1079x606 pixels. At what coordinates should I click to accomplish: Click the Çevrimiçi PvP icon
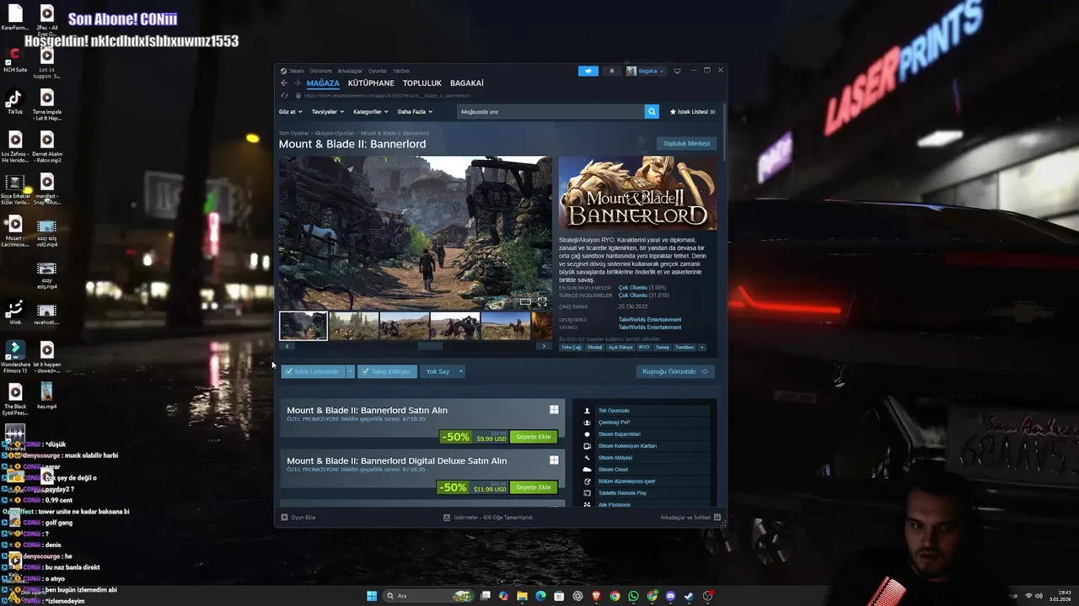(588, 423)
